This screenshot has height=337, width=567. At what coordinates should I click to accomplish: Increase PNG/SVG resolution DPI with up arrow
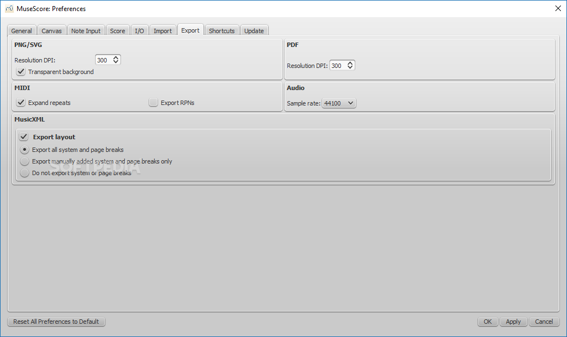[116, 57]
